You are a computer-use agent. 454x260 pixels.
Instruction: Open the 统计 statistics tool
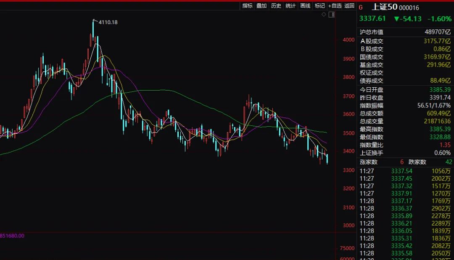point(290,6)
